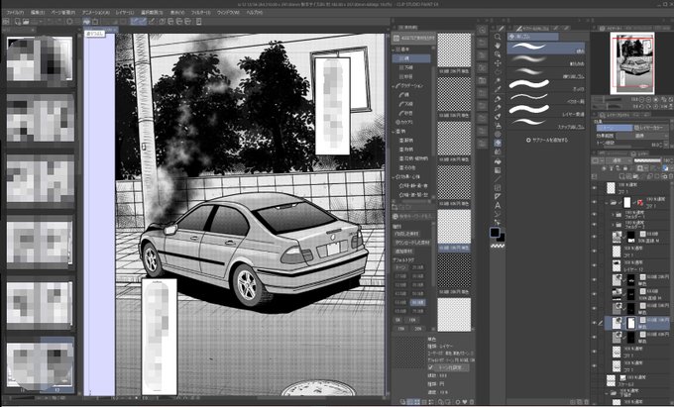Select the Text tool (A icon)
This screenshot has width=674, height=407.
coord(498,206)
